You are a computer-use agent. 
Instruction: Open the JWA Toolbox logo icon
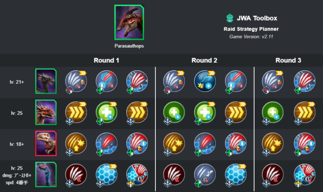pos(230,18)
